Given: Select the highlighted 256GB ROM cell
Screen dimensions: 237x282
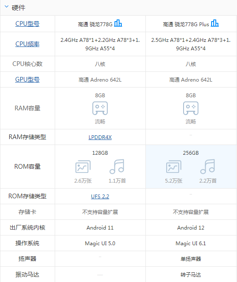Looking at the screenshot, I should [191, 167].
